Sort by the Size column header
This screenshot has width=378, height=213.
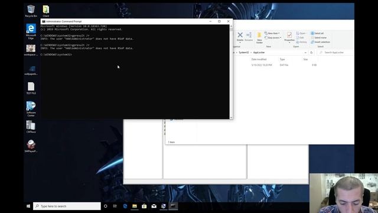coord(305,59)
